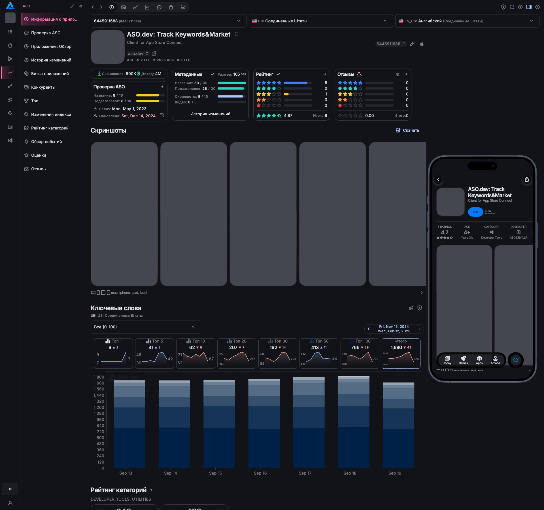
Task: Click the megaphone icon in Ключевые слова header
Action: click(411, 308)
